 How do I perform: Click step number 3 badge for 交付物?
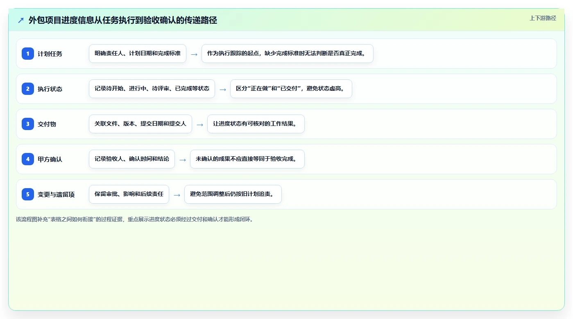tap(28, 124)
